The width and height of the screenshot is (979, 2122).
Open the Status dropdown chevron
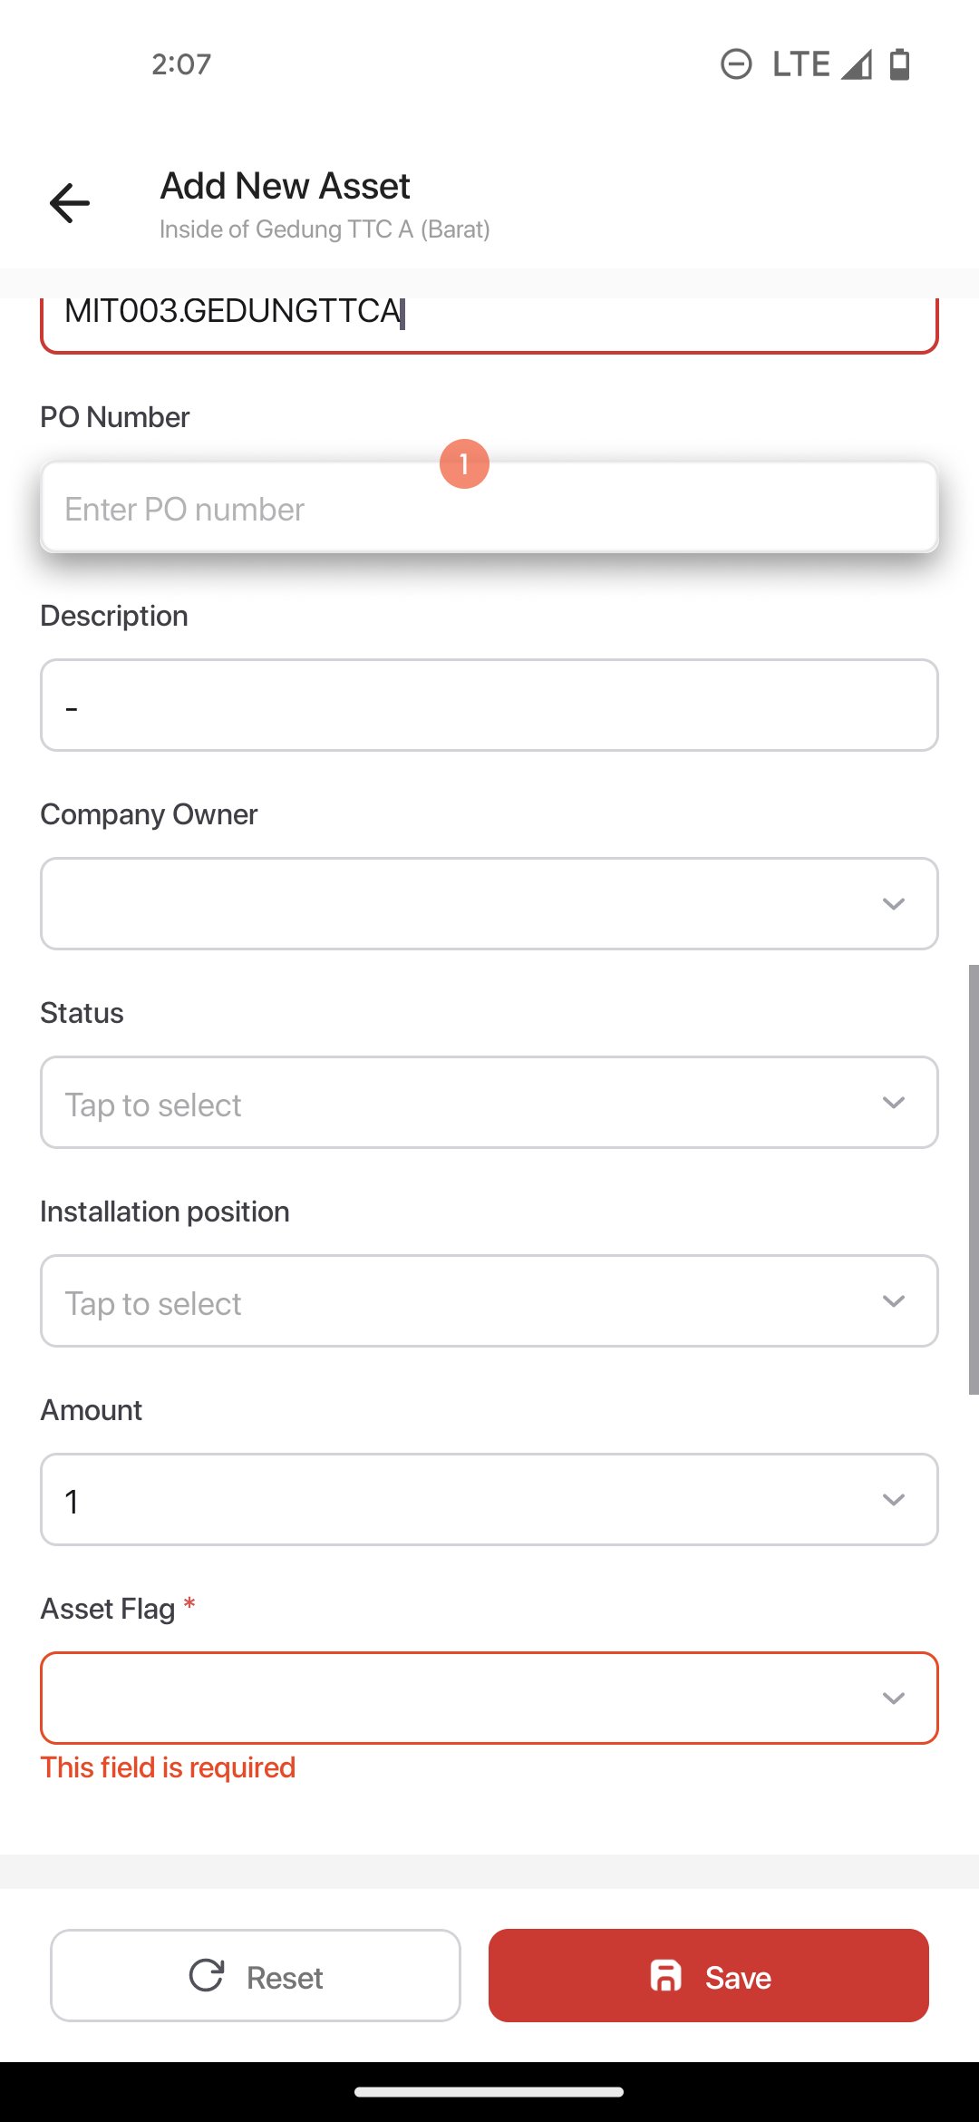click(894, 1103)
